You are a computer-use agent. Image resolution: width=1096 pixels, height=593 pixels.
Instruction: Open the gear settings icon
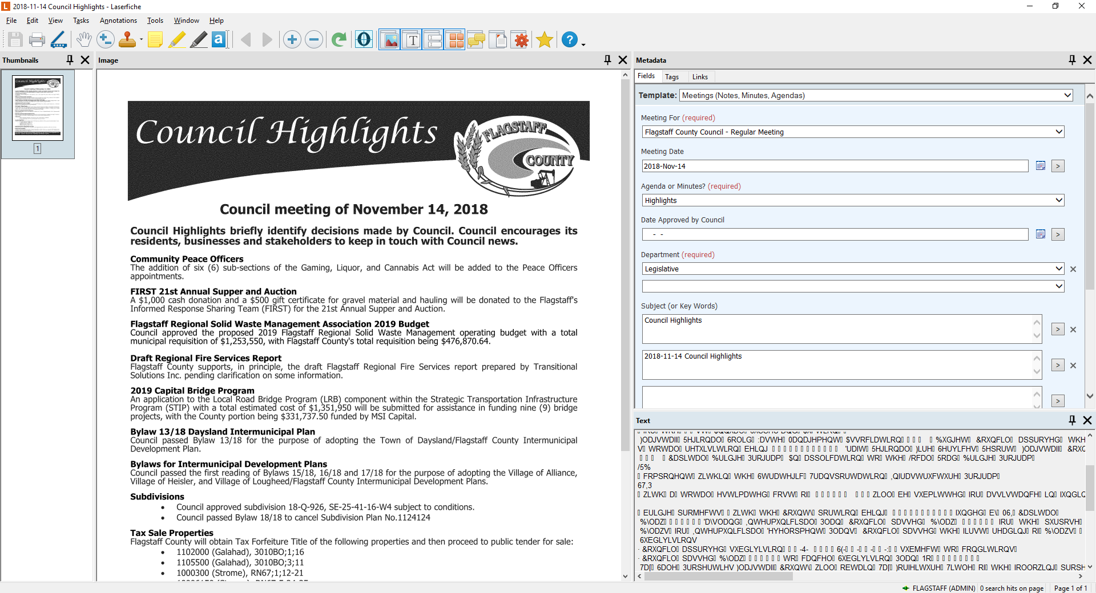[x=521, y=39]
